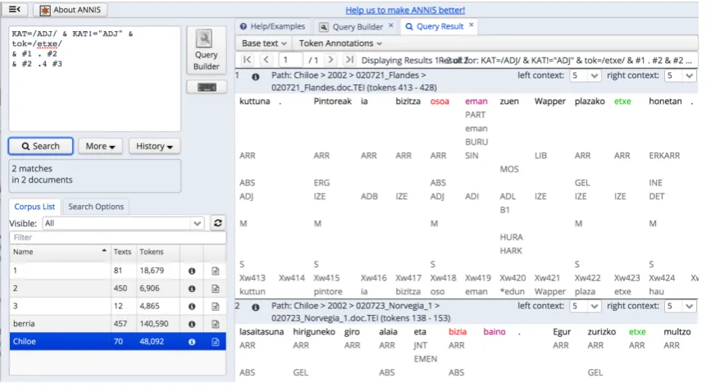706x387 pixels.
Task: Browse documents of corpus 1
Action: click(215, 271)
